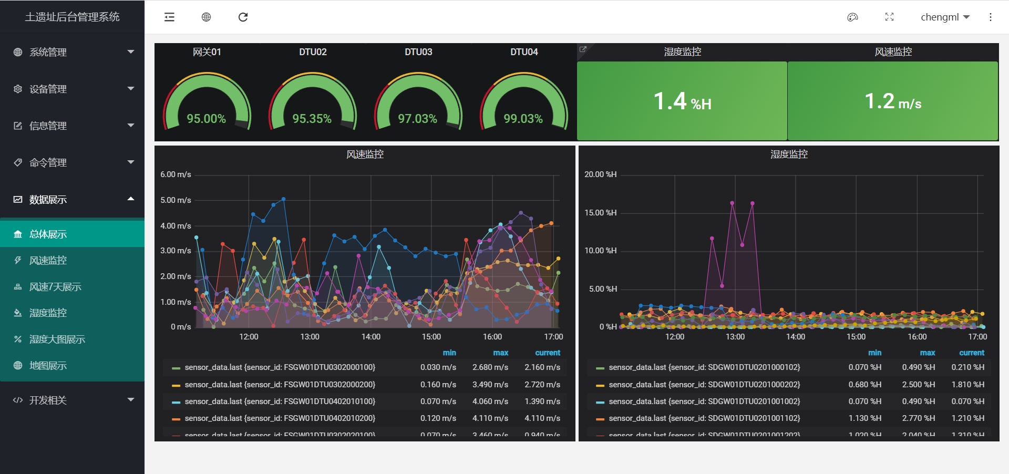Sort humidity legend by max column

(927, 353)
